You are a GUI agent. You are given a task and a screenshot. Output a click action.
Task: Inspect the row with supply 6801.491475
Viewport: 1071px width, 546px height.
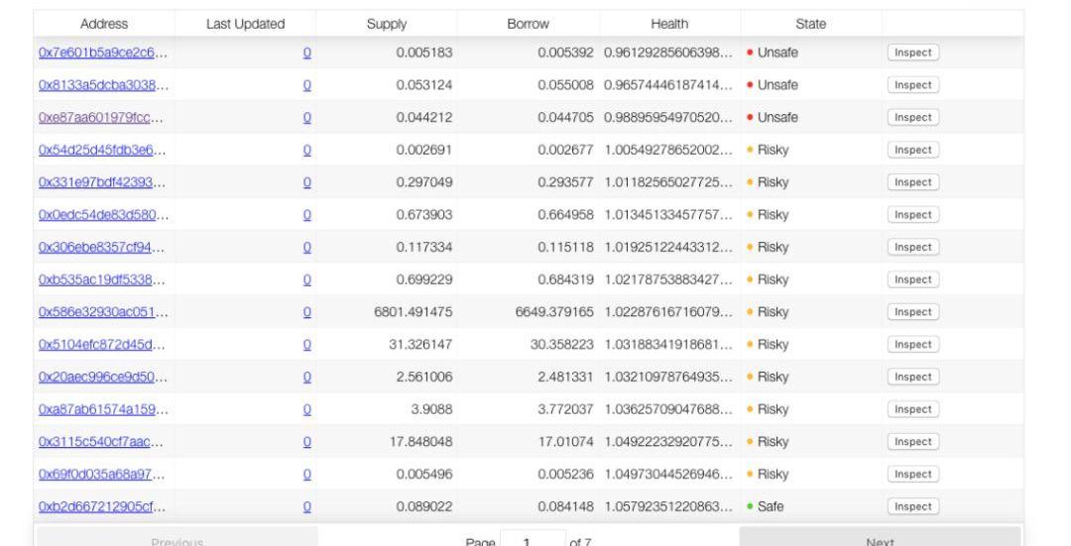tap(912, 312)
